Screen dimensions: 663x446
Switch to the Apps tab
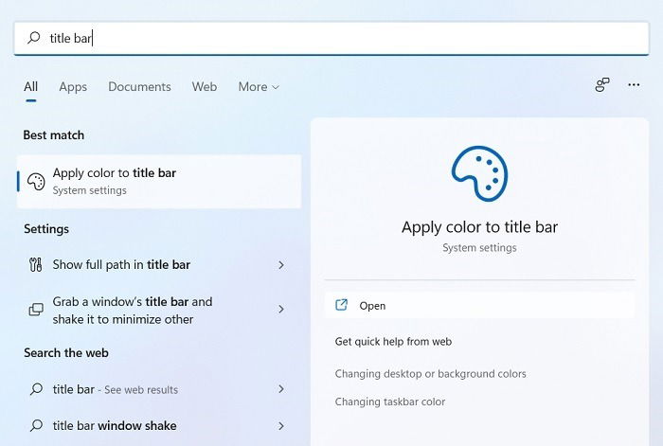tap(73, 87)
